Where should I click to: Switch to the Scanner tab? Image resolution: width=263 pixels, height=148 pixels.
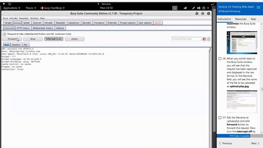37,23
